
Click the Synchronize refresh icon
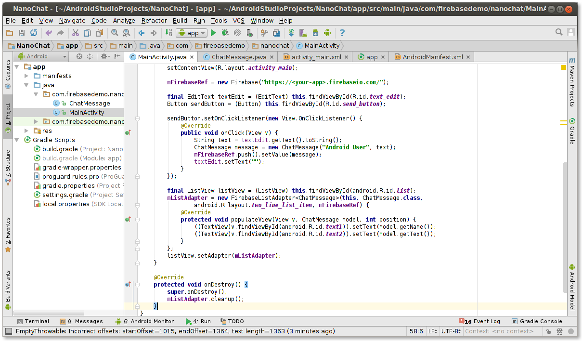[34, 33]
